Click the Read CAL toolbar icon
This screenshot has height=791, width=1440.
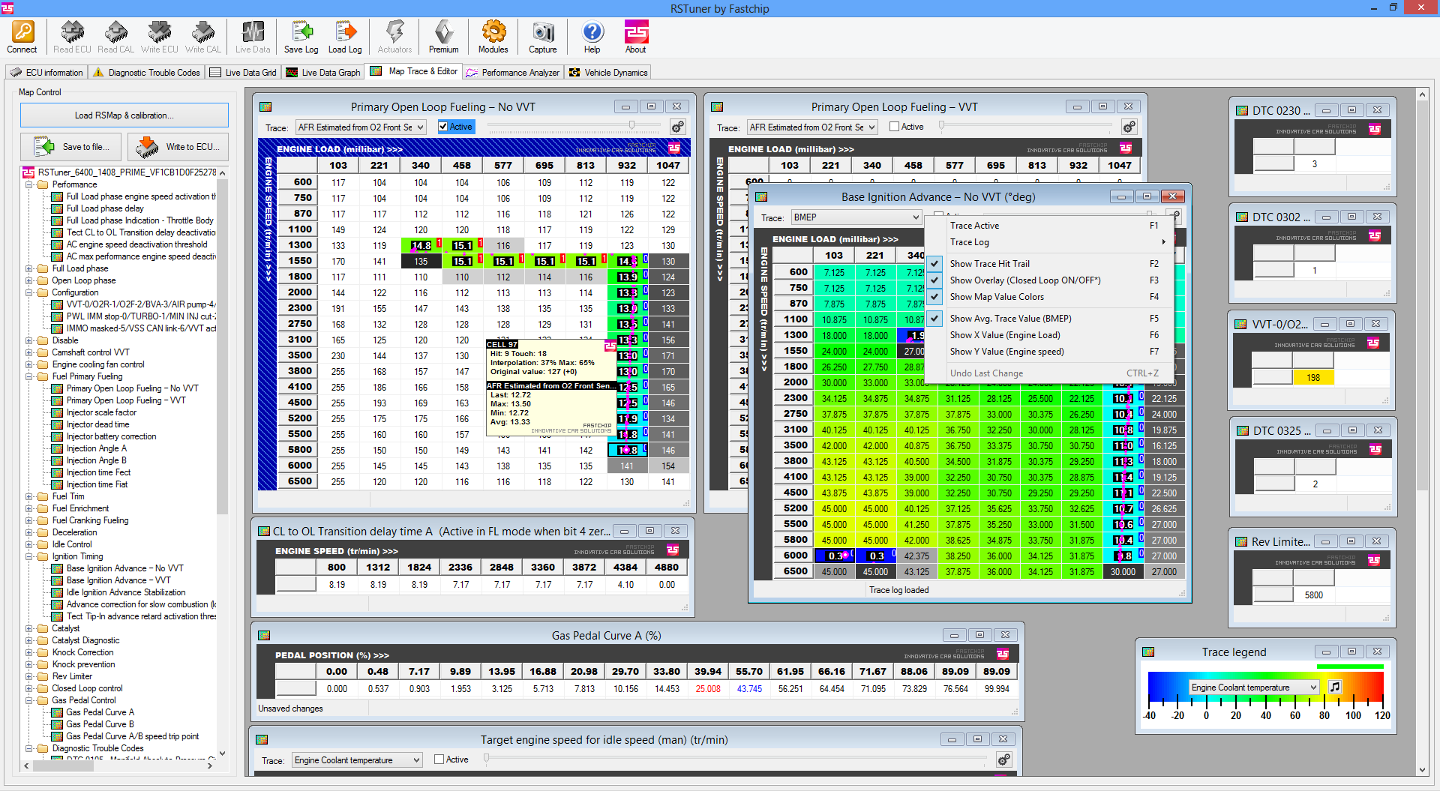(115, 37)
